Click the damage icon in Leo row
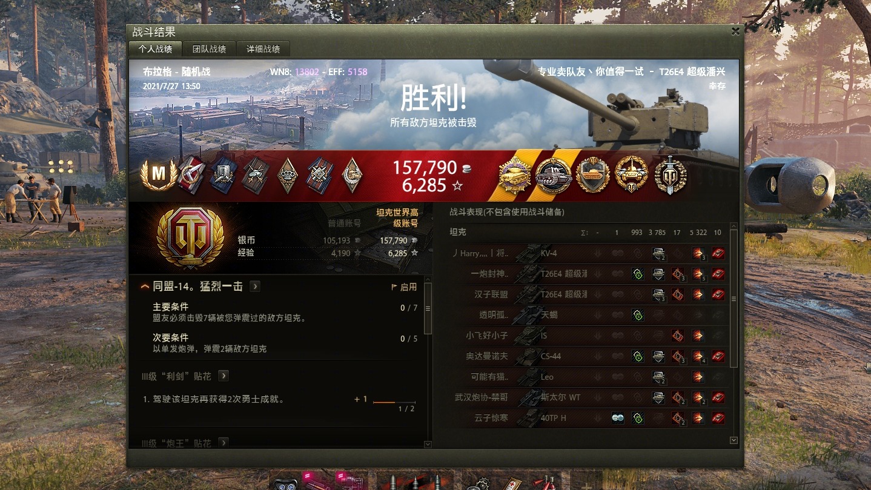Image resolution: width=871 pixels, height=490 pixels. pos(698,377)
